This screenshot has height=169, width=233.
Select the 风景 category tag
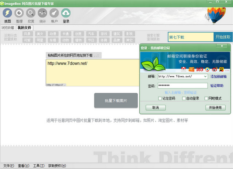pyautogui.click(x=28, y=34)
